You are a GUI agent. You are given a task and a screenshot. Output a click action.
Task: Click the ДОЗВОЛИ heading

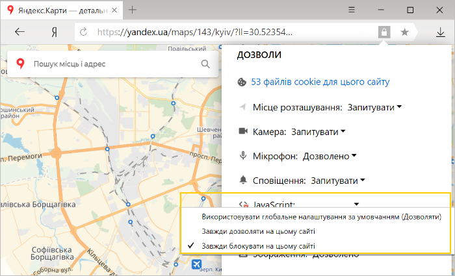click(259, 55)
